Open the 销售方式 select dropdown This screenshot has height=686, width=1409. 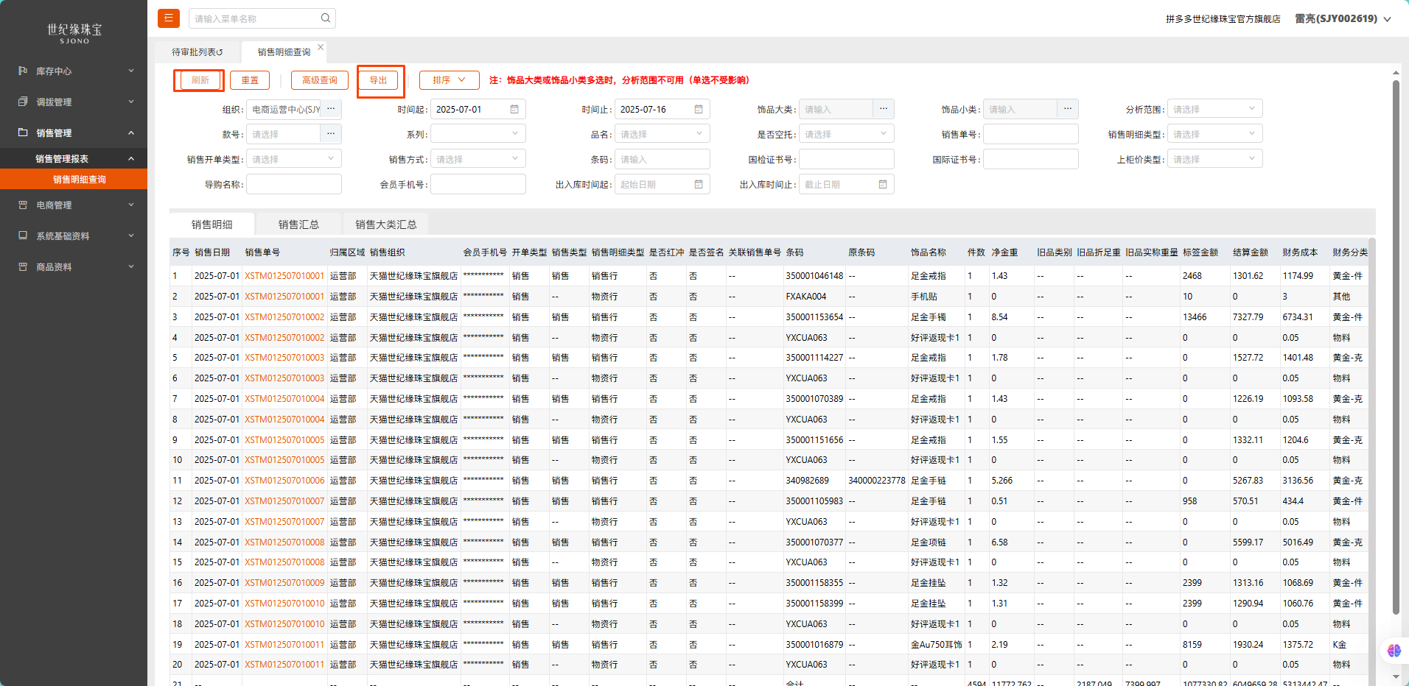pos(478,160)
